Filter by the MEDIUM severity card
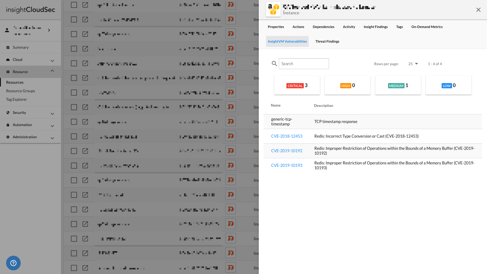Image resolution: width=487 pixels, height=274 pixels. coord(398,85)
